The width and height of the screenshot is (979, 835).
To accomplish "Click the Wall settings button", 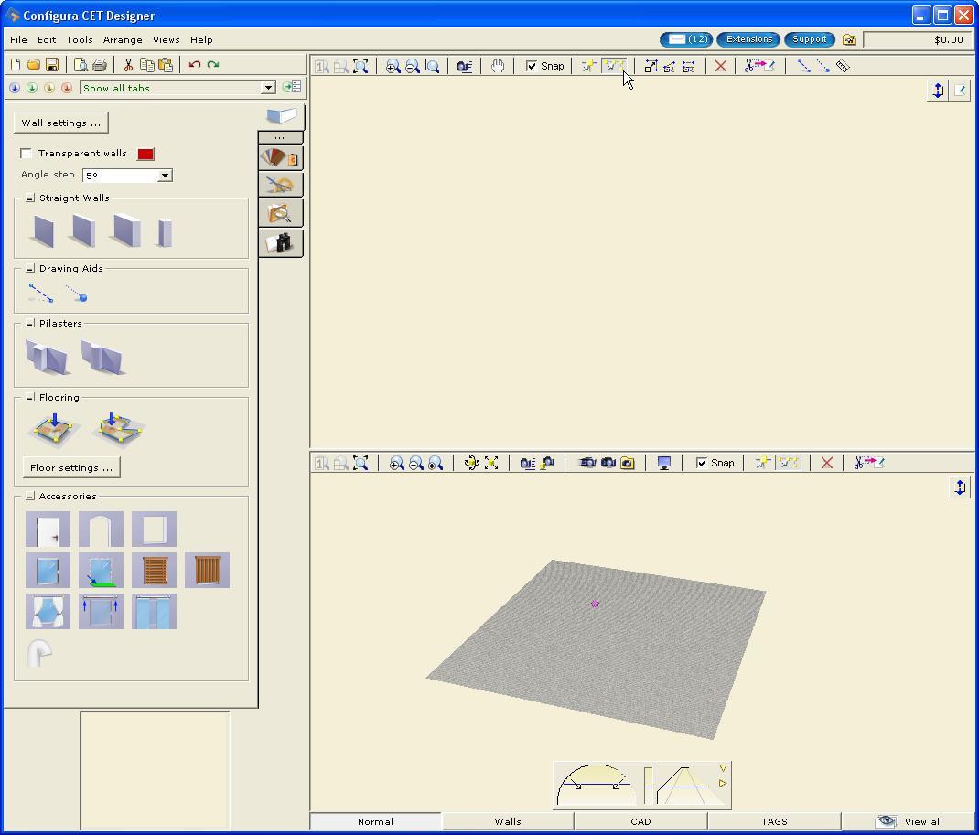I will point(61,123).
